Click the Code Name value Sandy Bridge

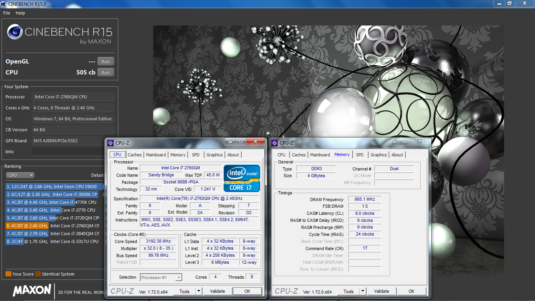coord(161,175)
